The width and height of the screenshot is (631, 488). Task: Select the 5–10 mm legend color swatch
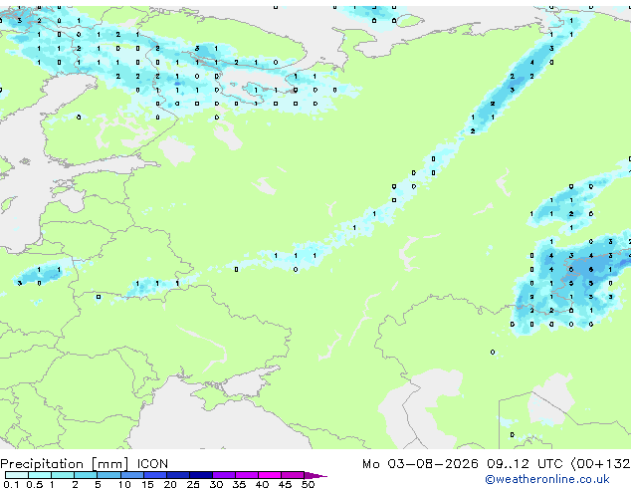pyautogui.click(x=108, y=475)
